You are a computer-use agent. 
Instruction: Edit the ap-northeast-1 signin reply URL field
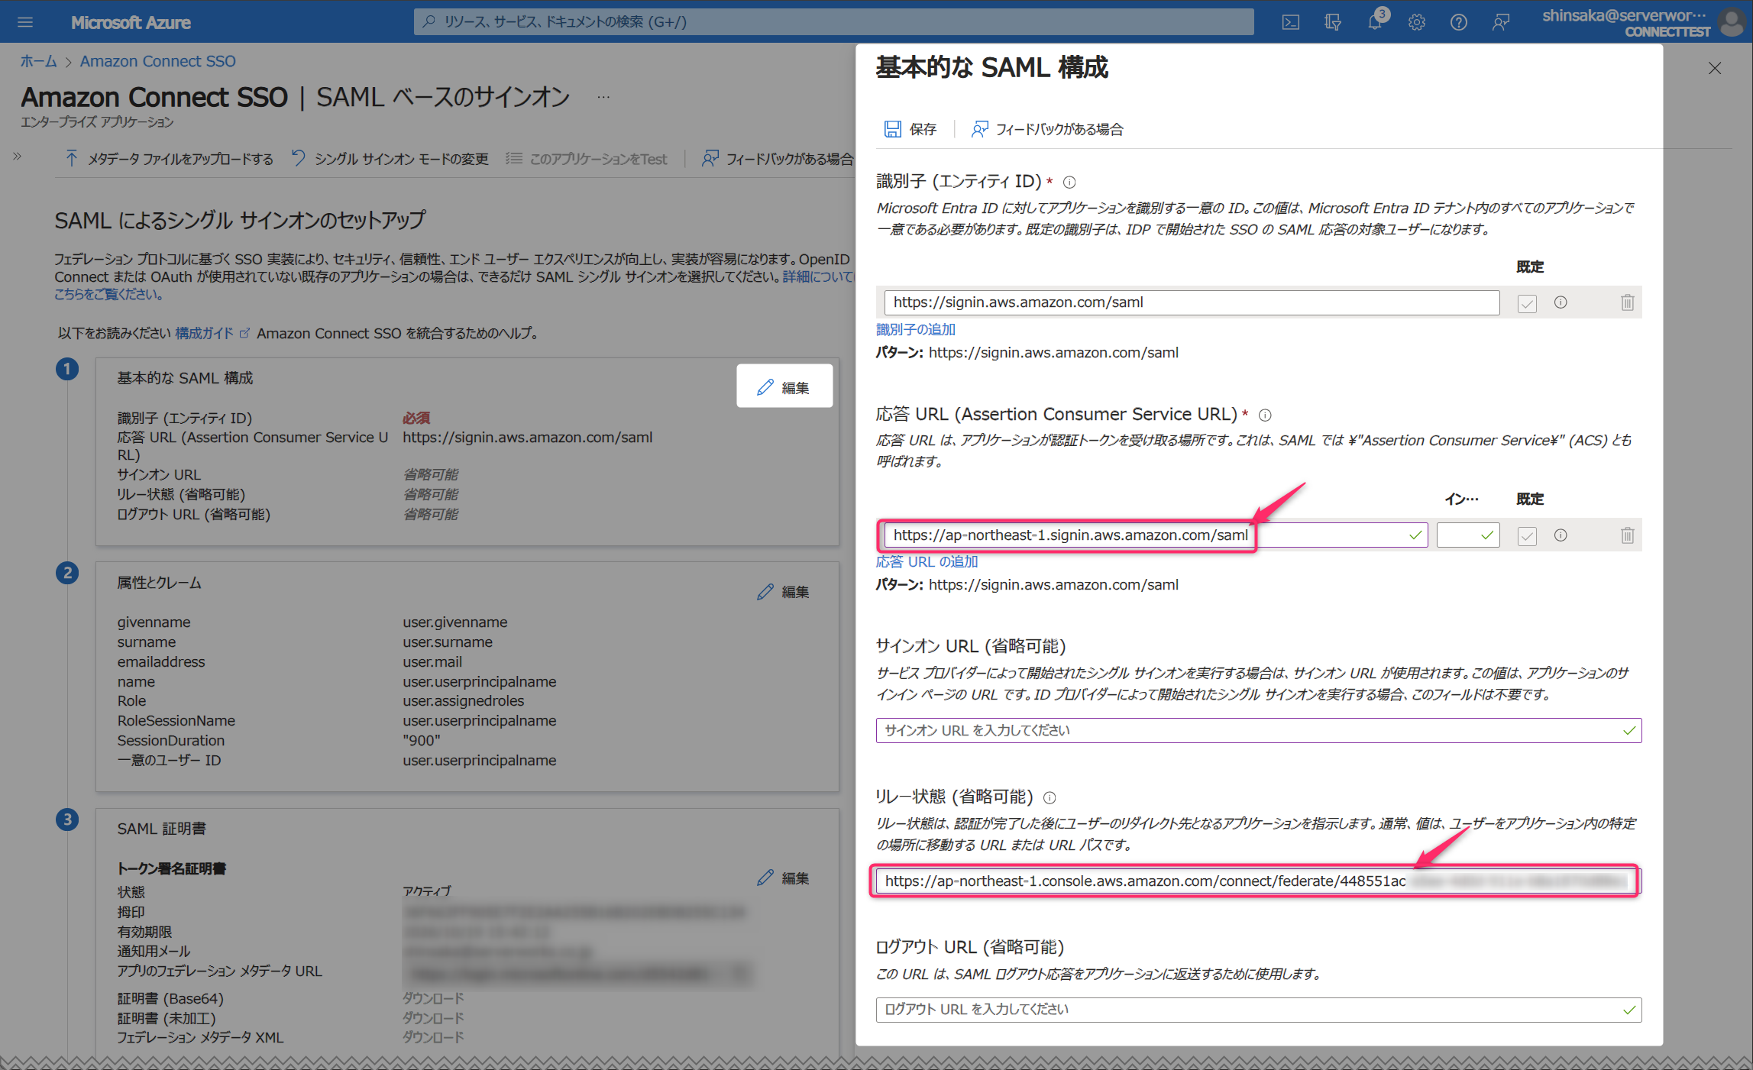1155,535
